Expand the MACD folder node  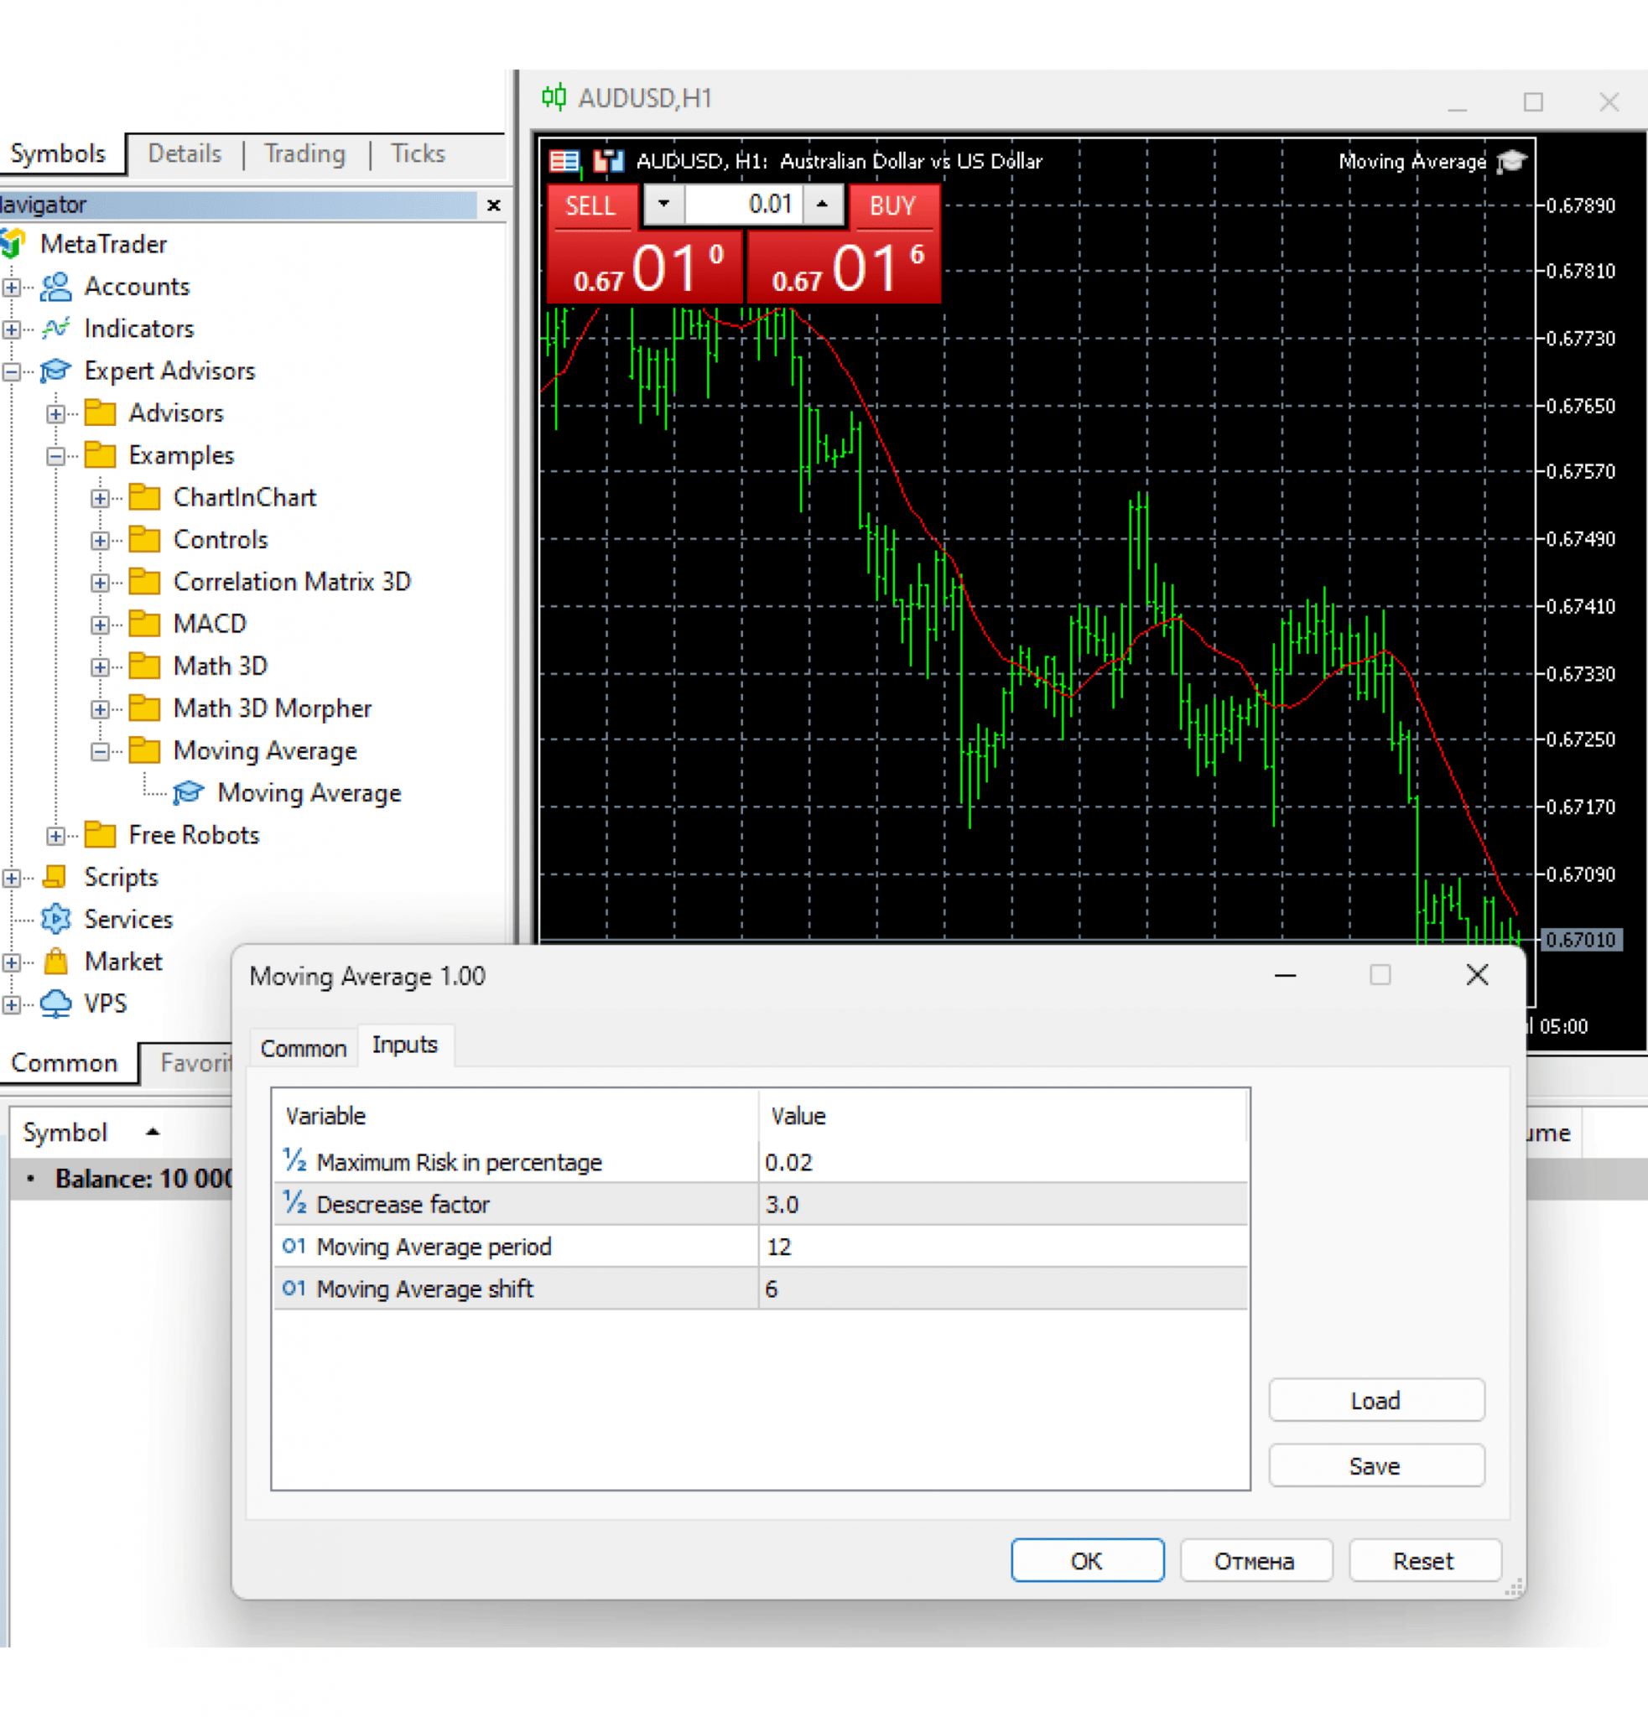pos(100,625)
